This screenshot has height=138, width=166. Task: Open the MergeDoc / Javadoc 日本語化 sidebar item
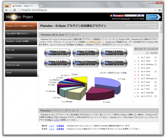pyautogui.click(x=21, y=41)
